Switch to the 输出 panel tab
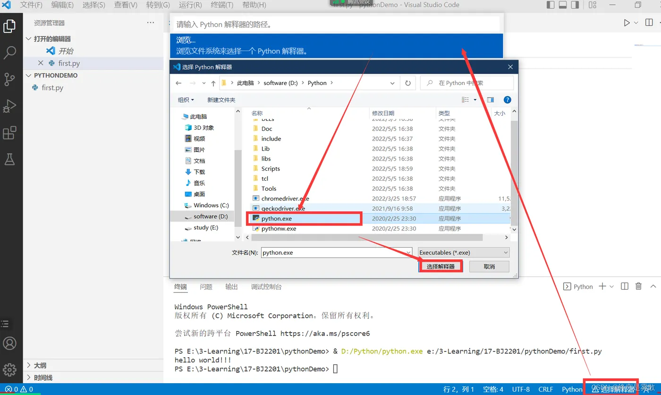The width and height of the screenshot is (661, 395). coord(231,286)
